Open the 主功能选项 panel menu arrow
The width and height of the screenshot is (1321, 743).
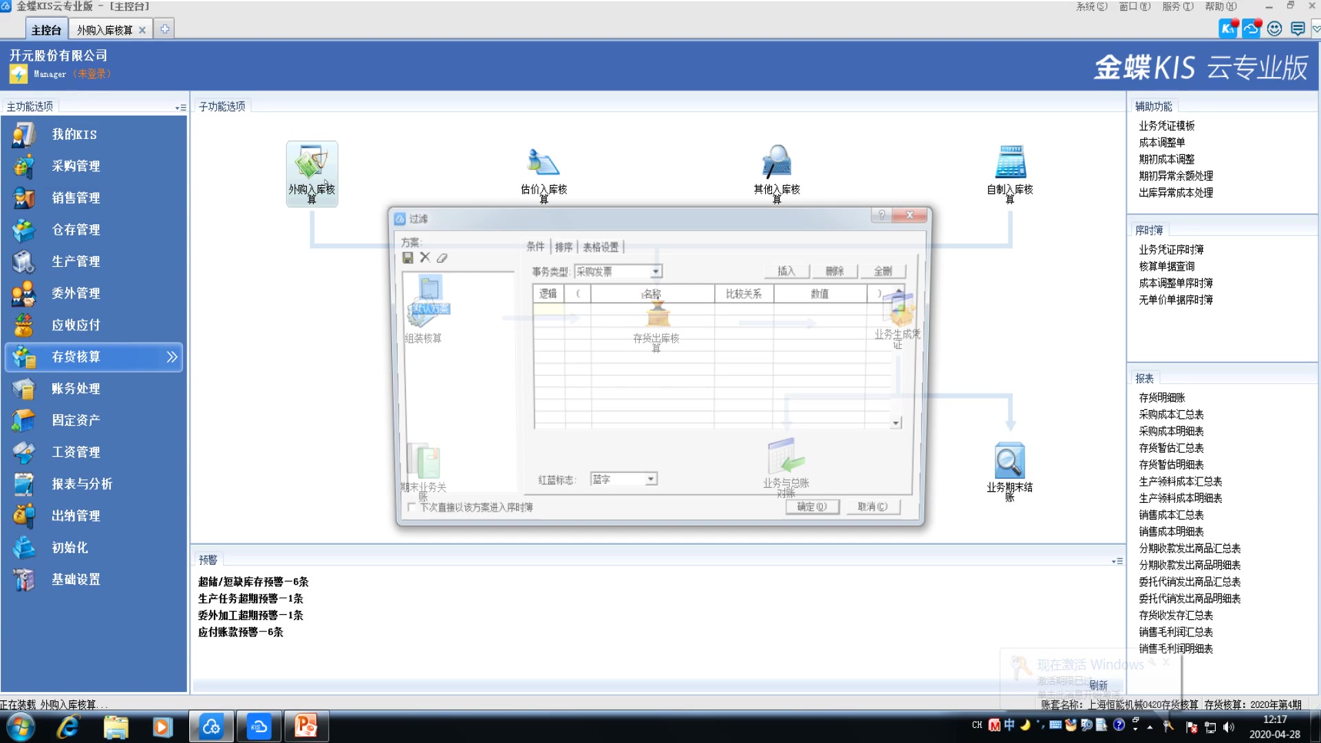coord(181,107)
